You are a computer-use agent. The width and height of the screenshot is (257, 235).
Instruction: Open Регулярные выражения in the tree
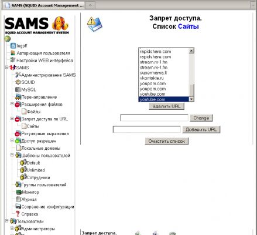(45, 134)
